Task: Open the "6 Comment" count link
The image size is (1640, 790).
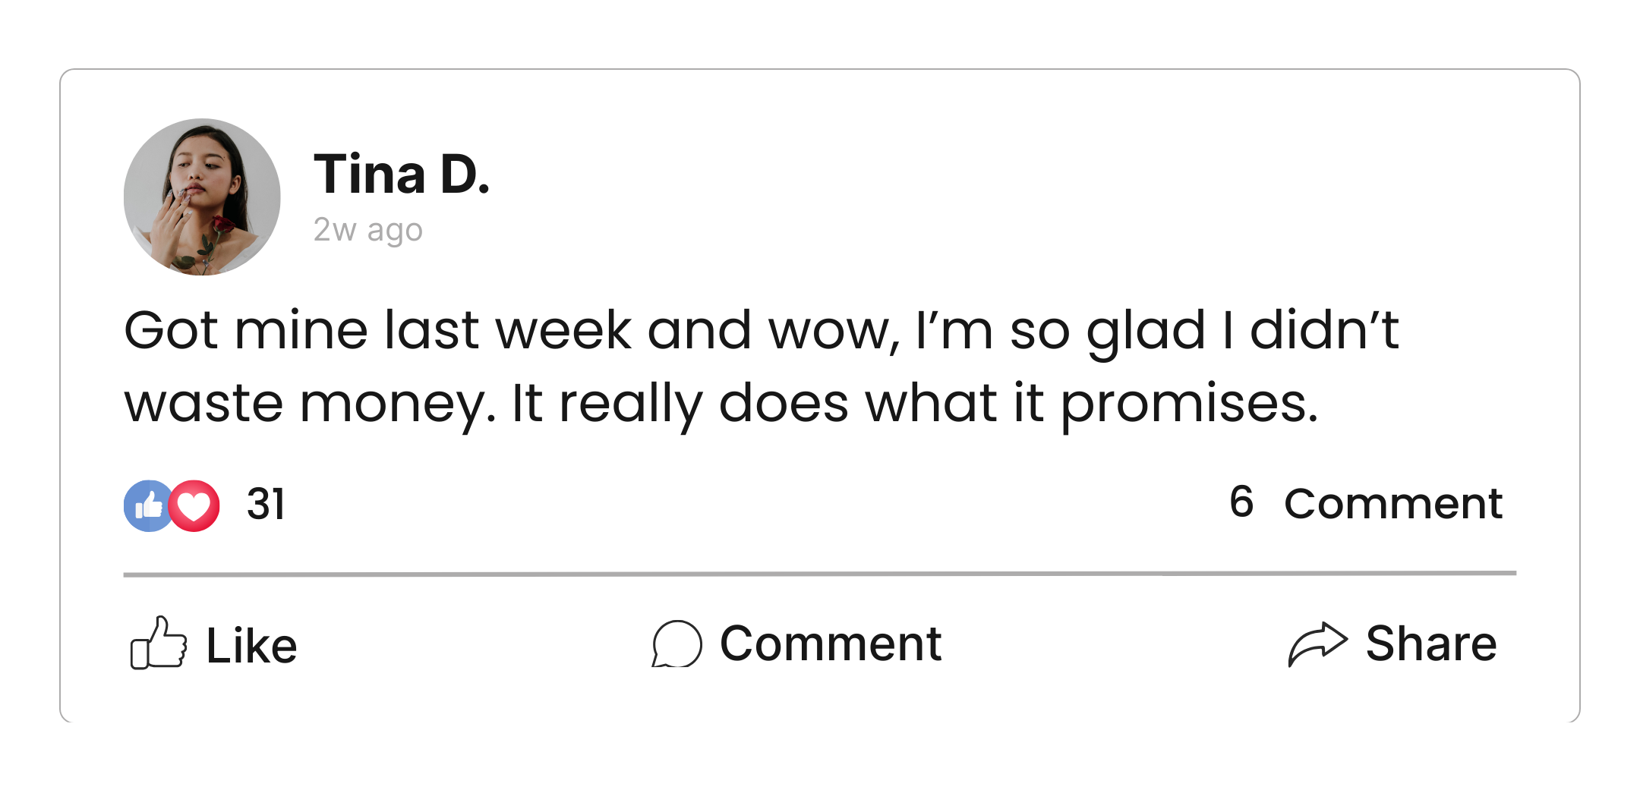Action: coord(1365,503)
